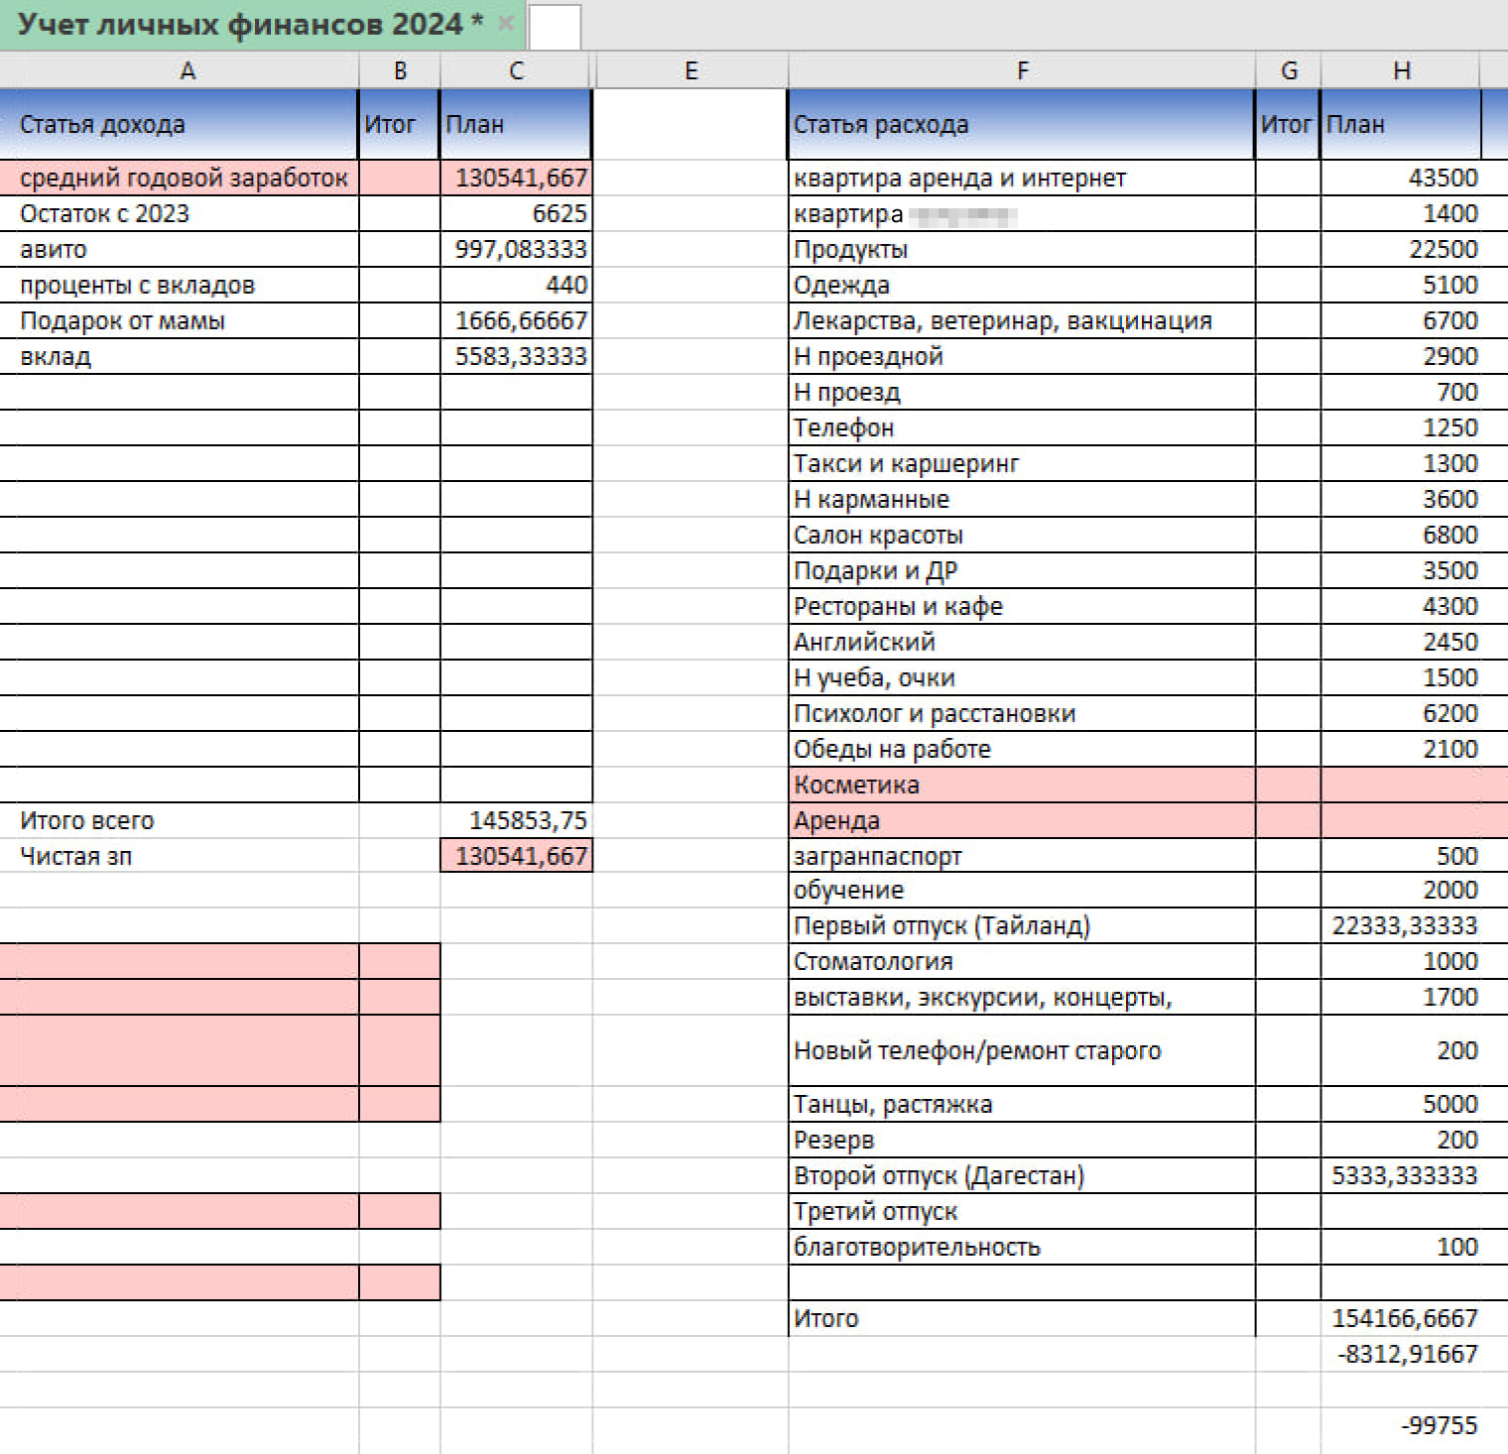The image size is (1508, 1454).
Task: Select 'Второй отпуск (Дагестан)' cell
Action: (x=1022, y=1175)
